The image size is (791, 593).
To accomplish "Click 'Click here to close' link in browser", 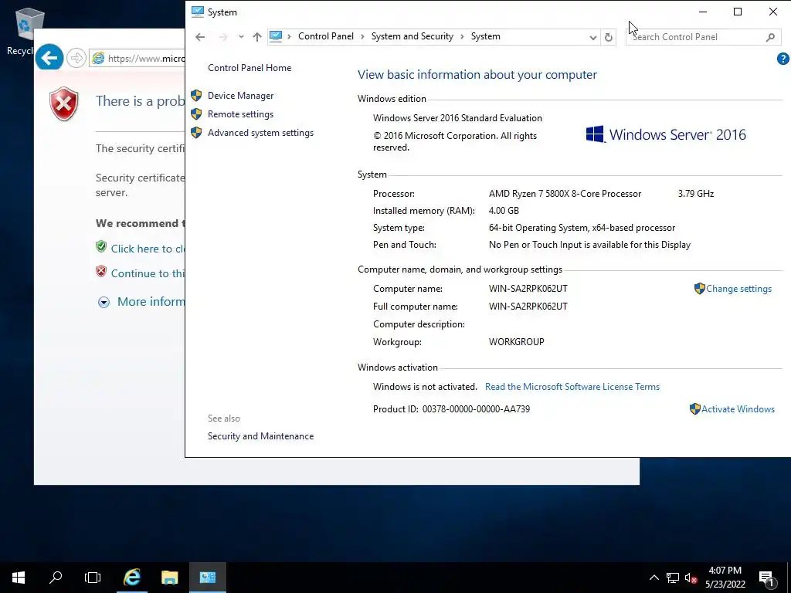I will point(148,249).
